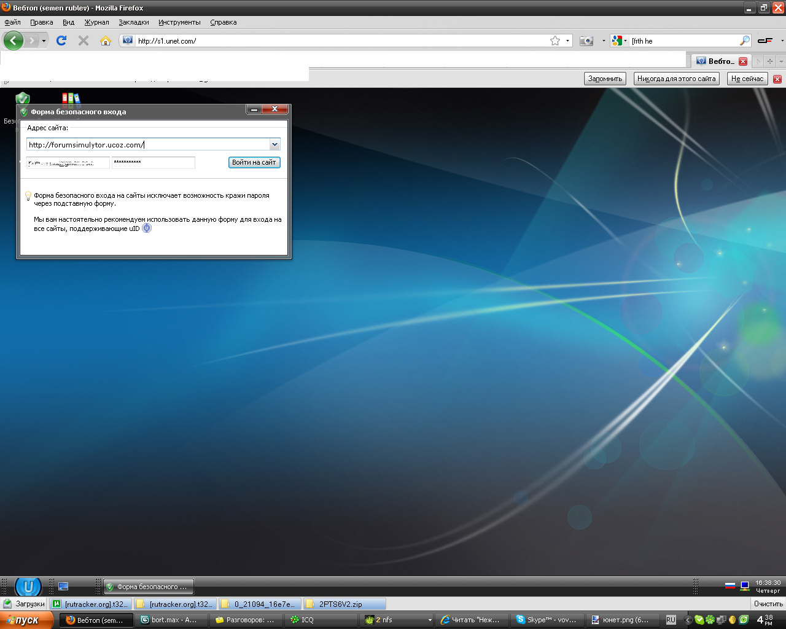Viewport: 786px width, 629px height.
Task: Open ICQ from the taskbar
Action: [322, 620]
